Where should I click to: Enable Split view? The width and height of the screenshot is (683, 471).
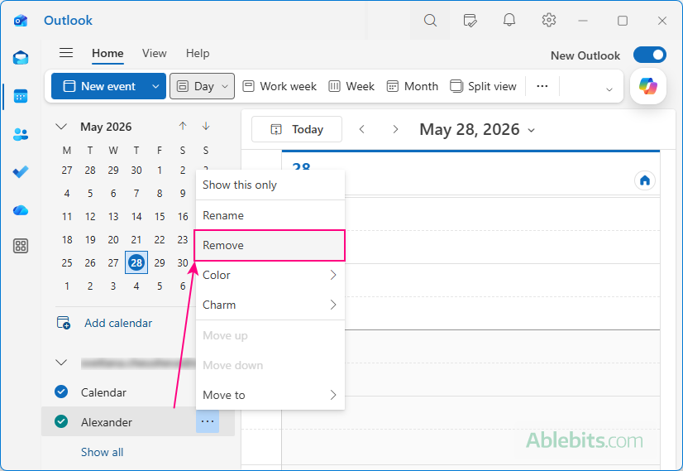[483, 86]
